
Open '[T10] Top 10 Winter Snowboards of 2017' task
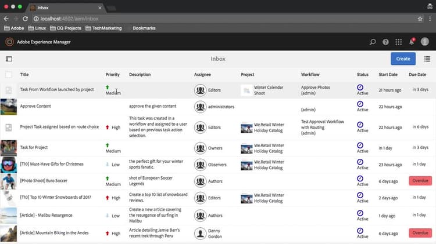pos(55,197)
